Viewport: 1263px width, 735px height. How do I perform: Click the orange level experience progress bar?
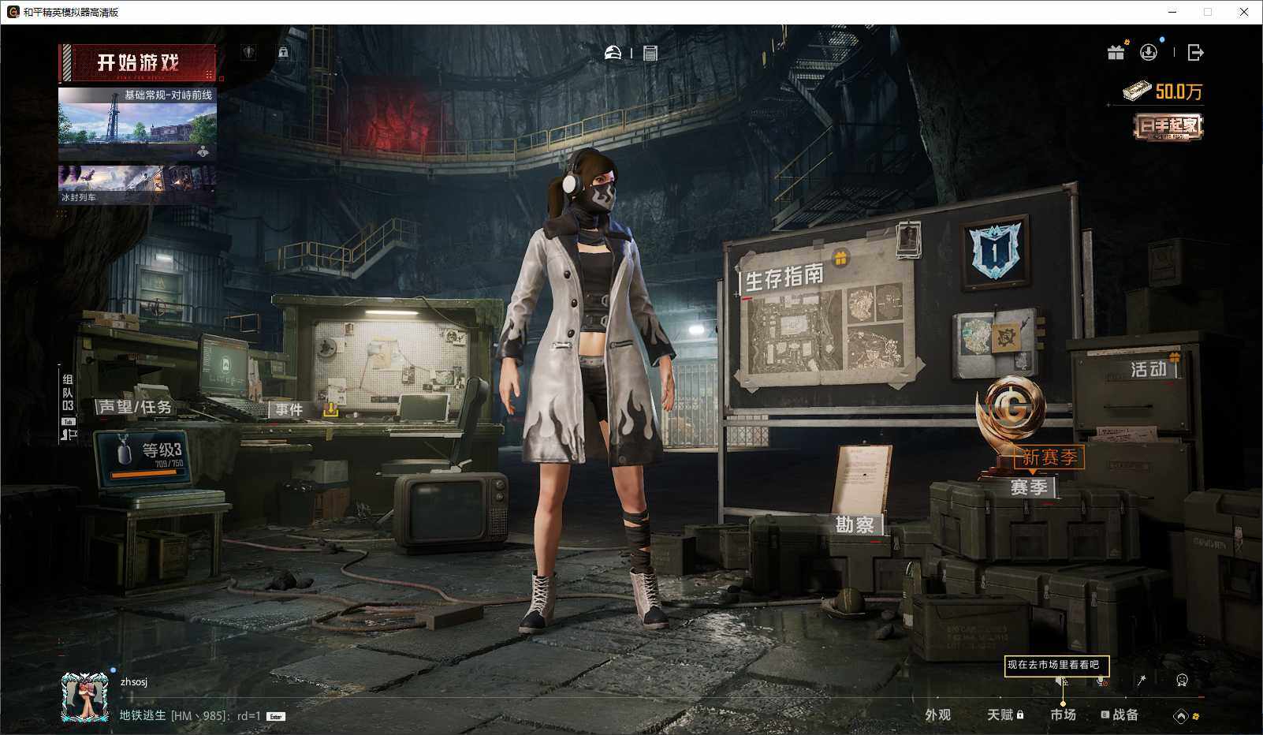pyautogui.click(x=147, y=475)
